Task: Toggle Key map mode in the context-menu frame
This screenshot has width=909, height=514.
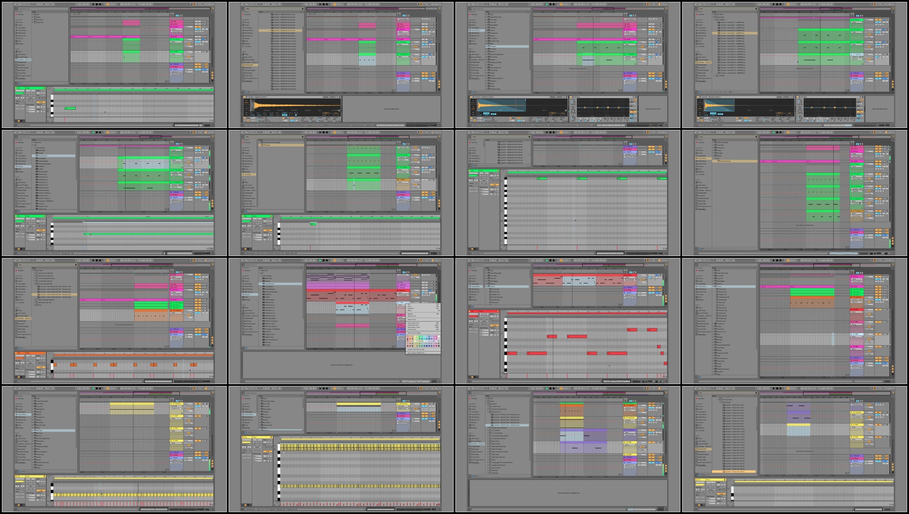Action: pyautogui.click(x=424, y=261)
